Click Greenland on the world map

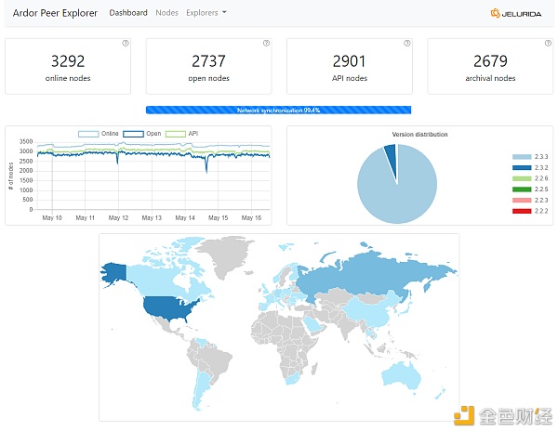click(x=228, y=255)
